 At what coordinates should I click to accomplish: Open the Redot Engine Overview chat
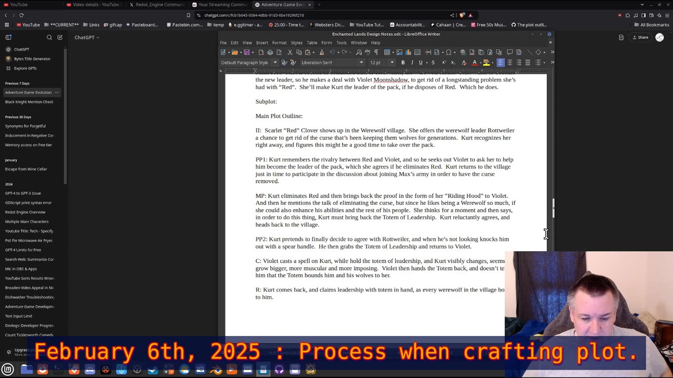click(25, 212)
